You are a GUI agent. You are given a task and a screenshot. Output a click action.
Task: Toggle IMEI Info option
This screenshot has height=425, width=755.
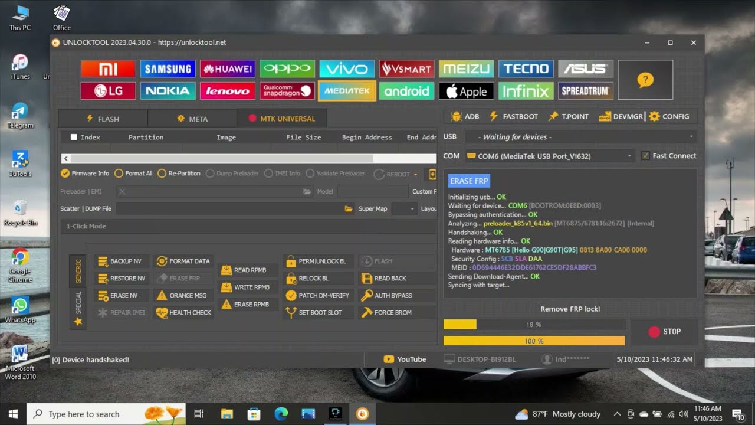pos(283,174)
